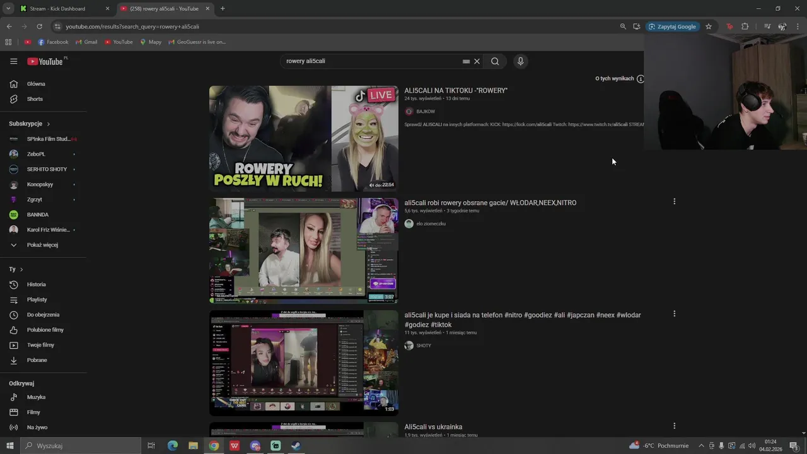Open 'O tych wynikach' info icon
807x454 pixels.
coord(640,79)
